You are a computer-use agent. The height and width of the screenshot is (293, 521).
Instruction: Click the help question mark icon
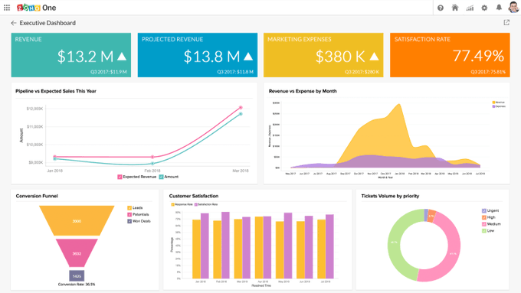[441, 8]
